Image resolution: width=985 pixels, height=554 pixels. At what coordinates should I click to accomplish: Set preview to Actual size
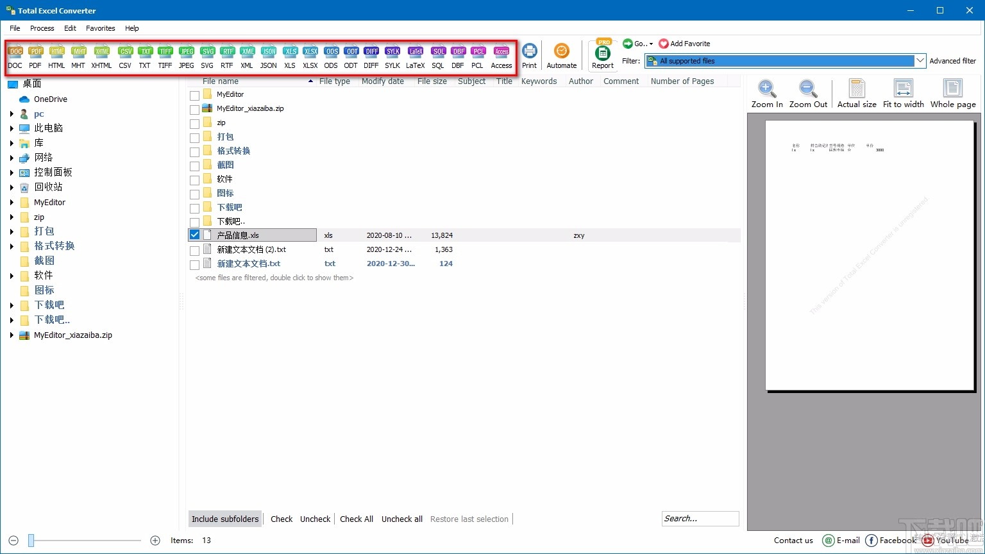857,94
